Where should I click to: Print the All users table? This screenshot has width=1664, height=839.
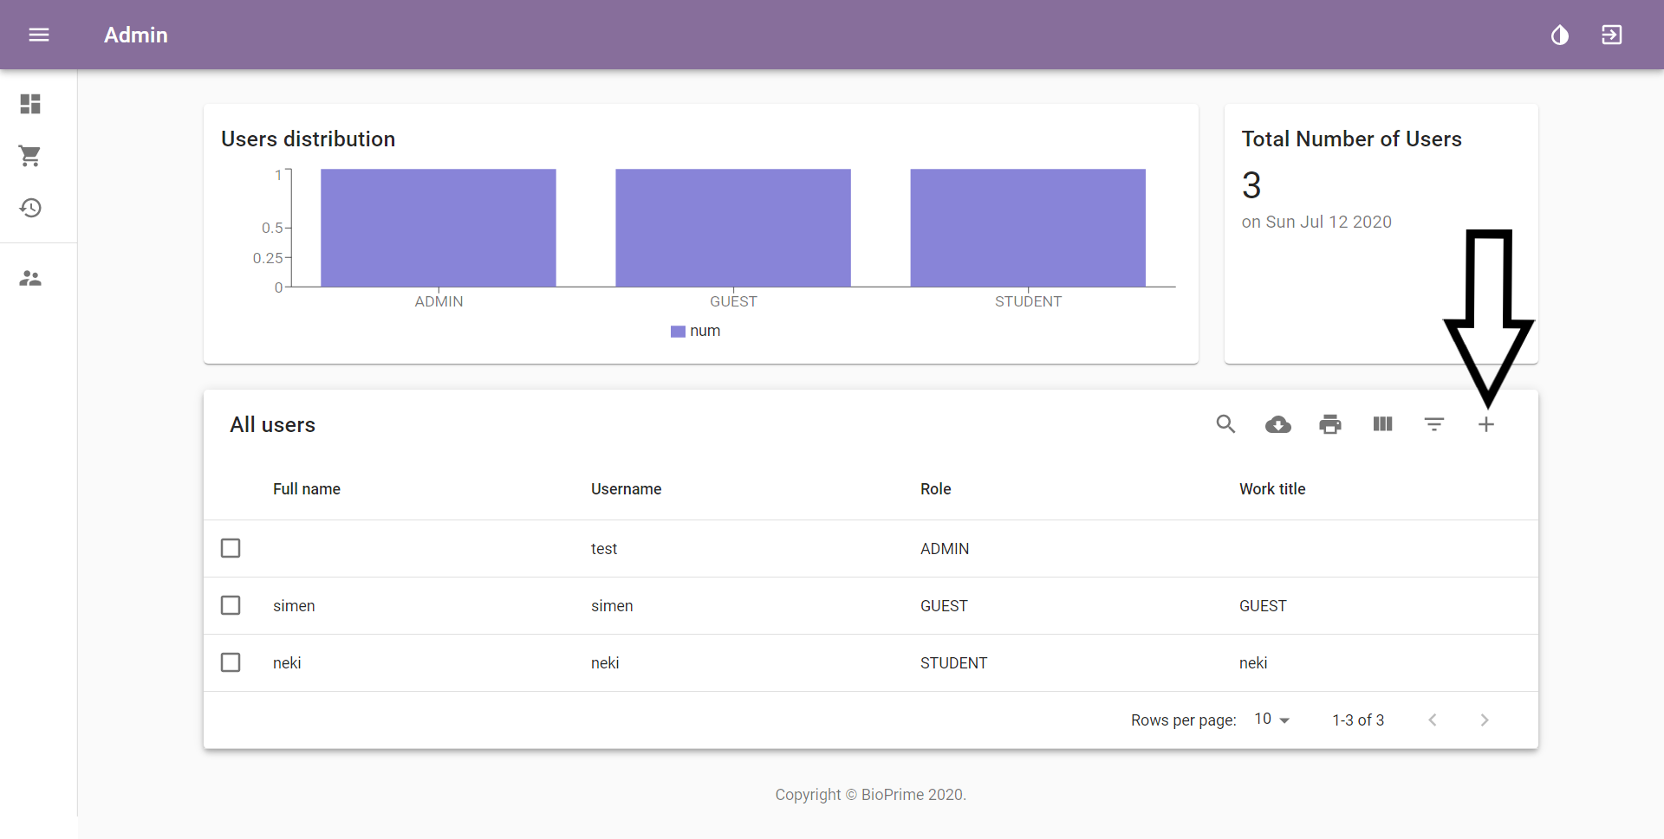click(1330, 424)
